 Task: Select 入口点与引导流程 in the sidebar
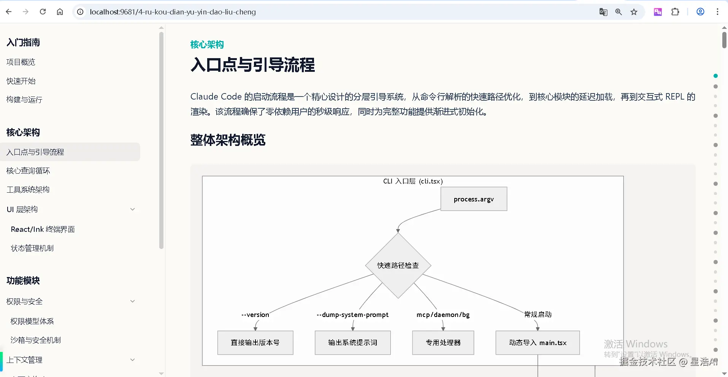70,152
